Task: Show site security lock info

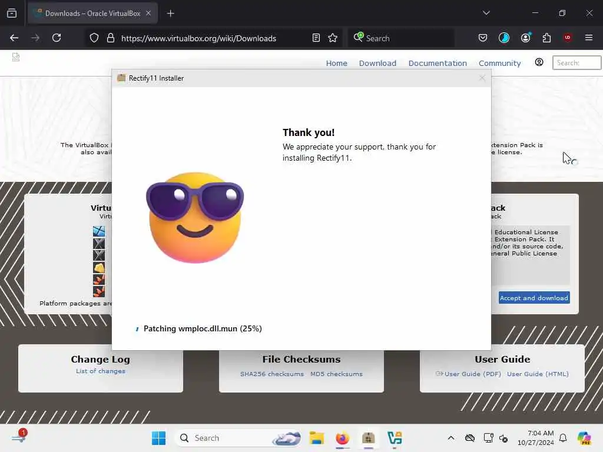Action: (111, 38)
